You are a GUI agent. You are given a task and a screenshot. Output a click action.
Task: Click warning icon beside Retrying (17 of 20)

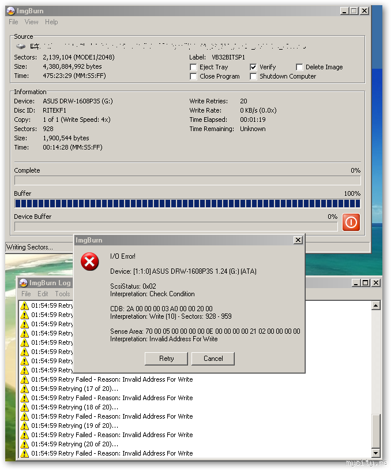[x=24, y=389]
